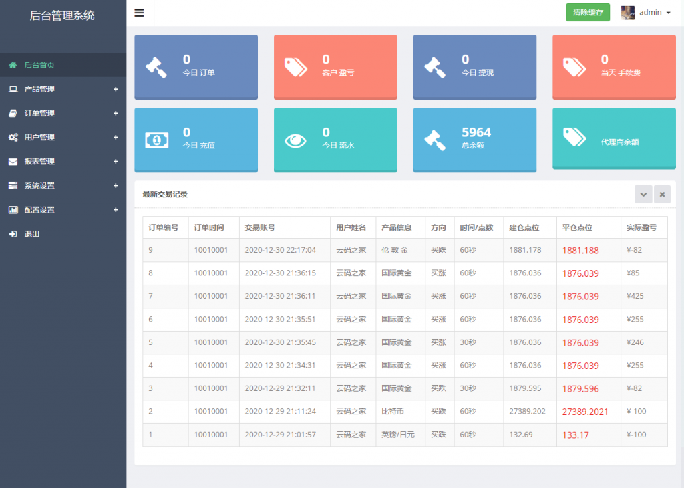Click the gavel icon on 总余额 card
This screenshot has height=488, width=684.
pos(435,140)
